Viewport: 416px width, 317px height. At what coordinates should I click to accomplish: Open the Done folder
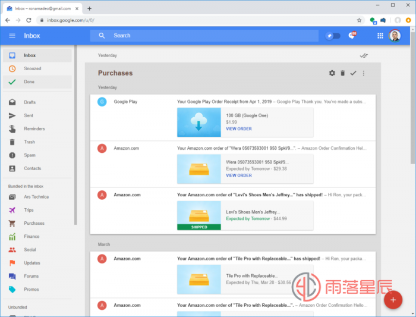(x=37, y=81)
